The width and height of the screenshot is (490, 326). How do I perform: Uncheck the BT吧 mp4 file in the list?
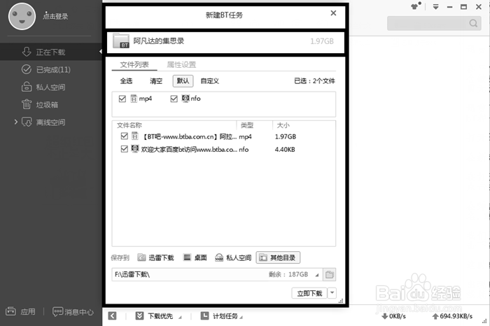[x=125, y=136]
